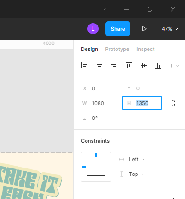Click the Share button
185x199 pixels.
point(118,29)
